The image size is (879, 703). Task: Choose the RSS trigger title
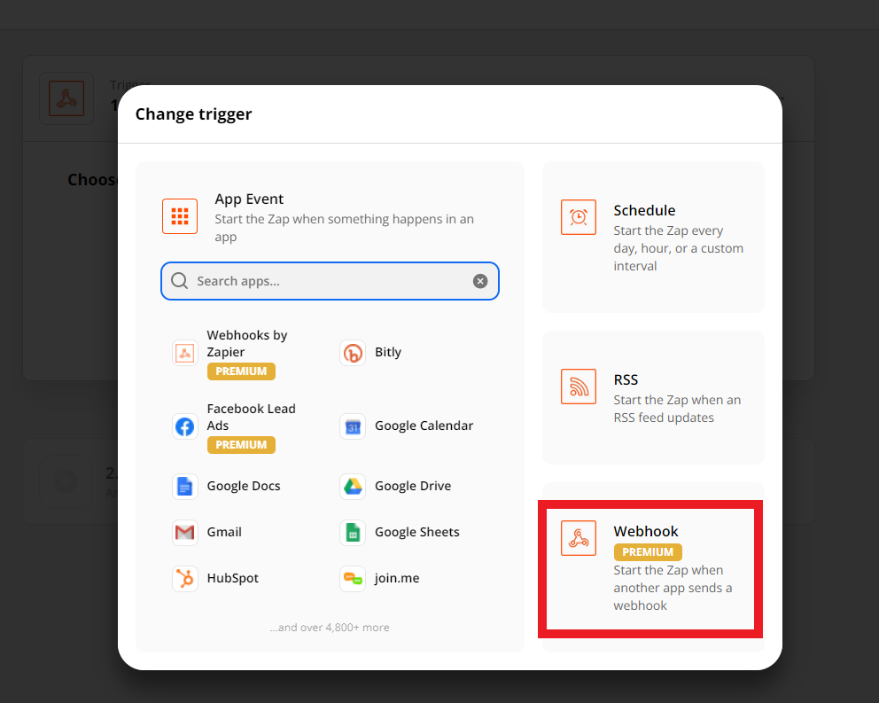pyautogui.click(x=626, y=379)
